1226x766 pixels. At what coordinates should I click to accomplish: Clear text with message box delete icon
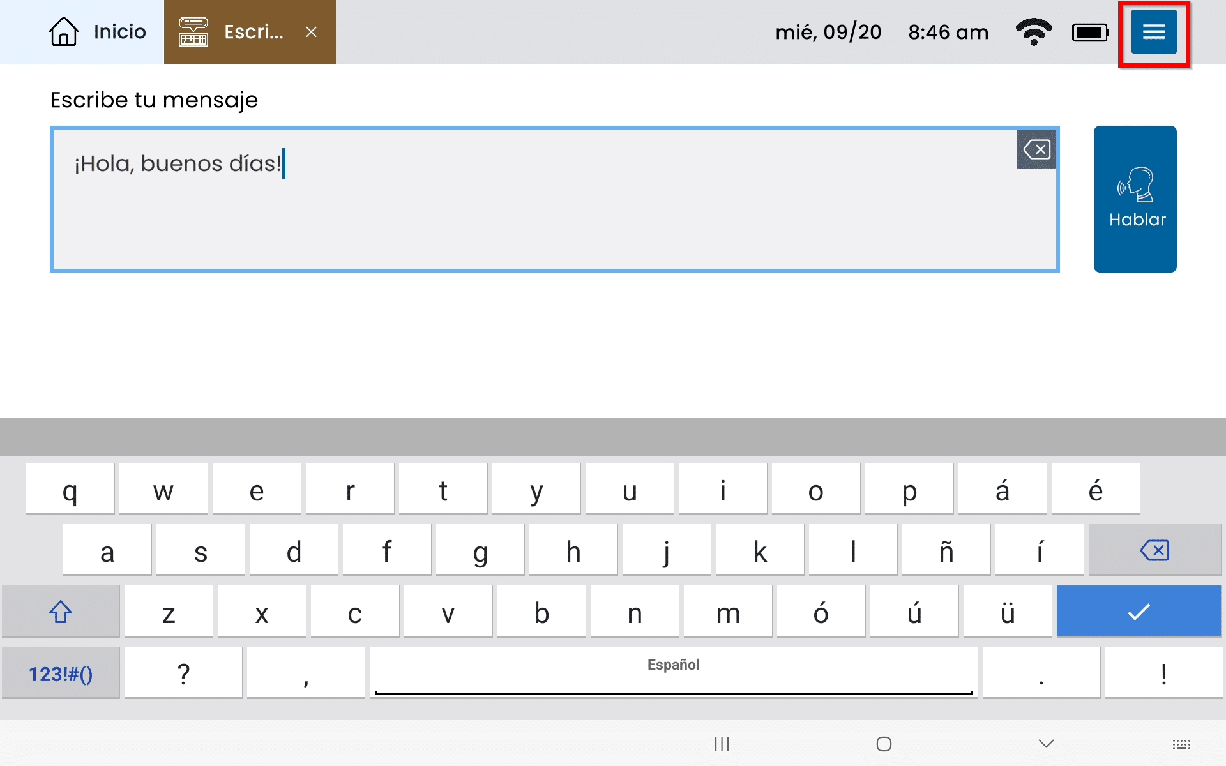[x=1036, y=149]
